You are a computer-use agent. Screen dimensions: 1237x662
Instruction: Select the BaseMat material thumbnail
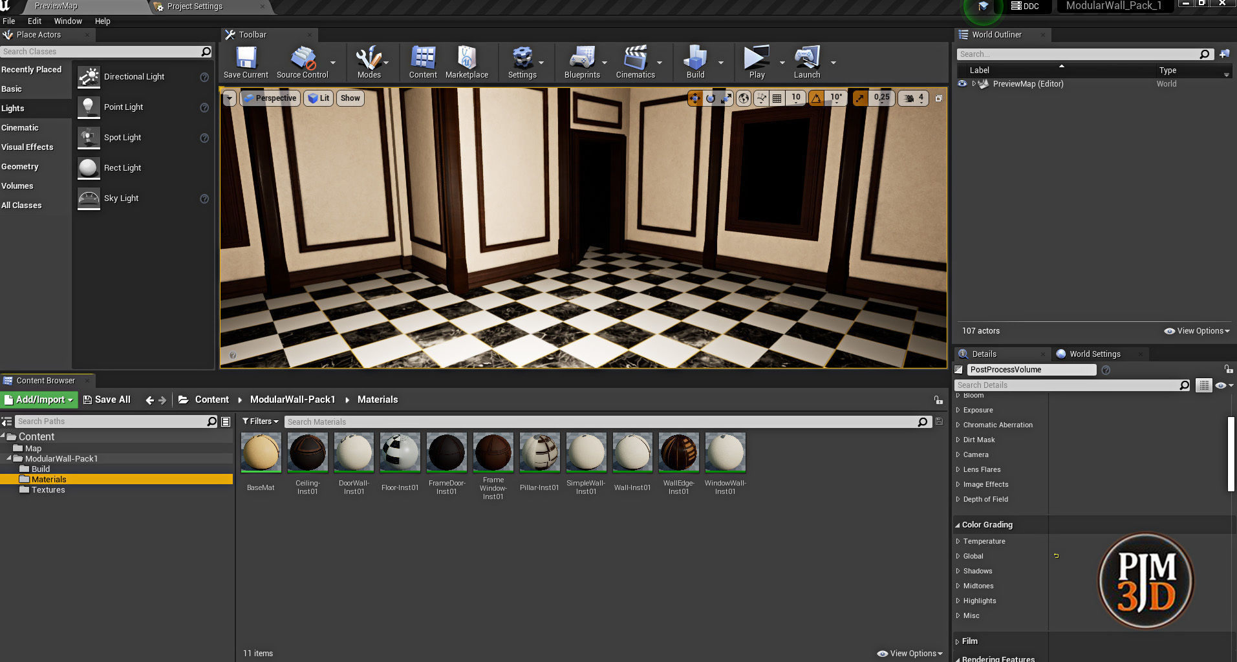[261, 453]
